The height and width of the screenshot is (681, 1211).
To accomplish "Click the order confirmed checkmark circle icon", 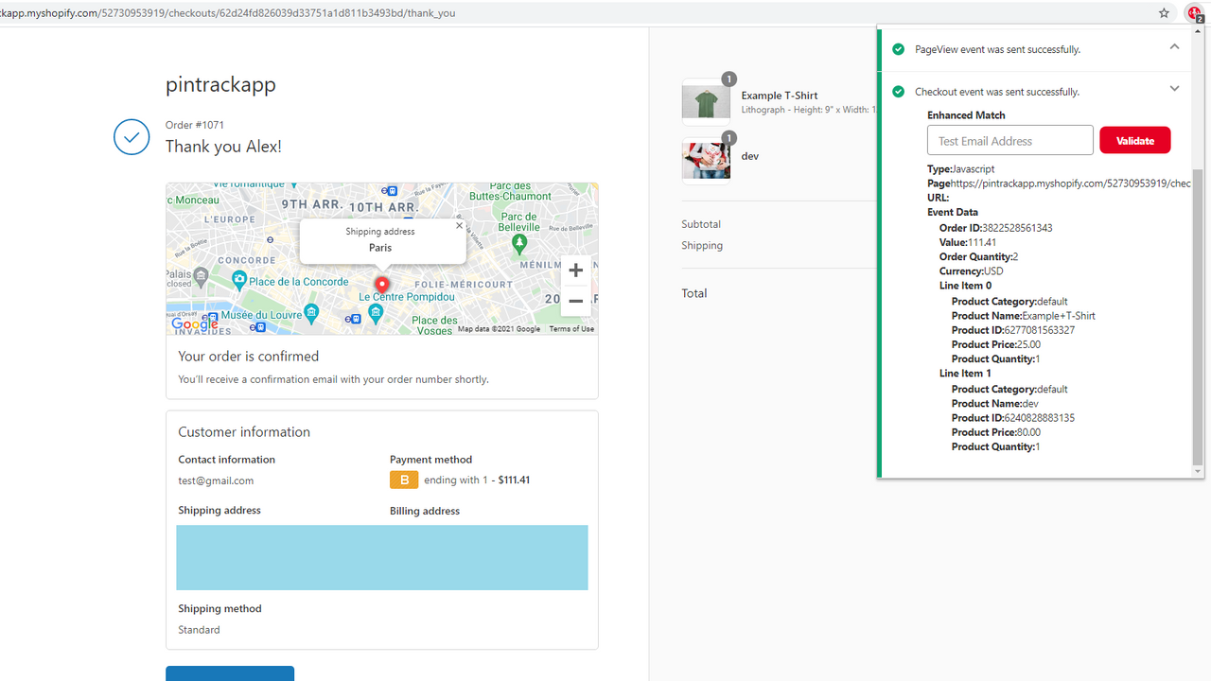I will [x=132, y=137].
